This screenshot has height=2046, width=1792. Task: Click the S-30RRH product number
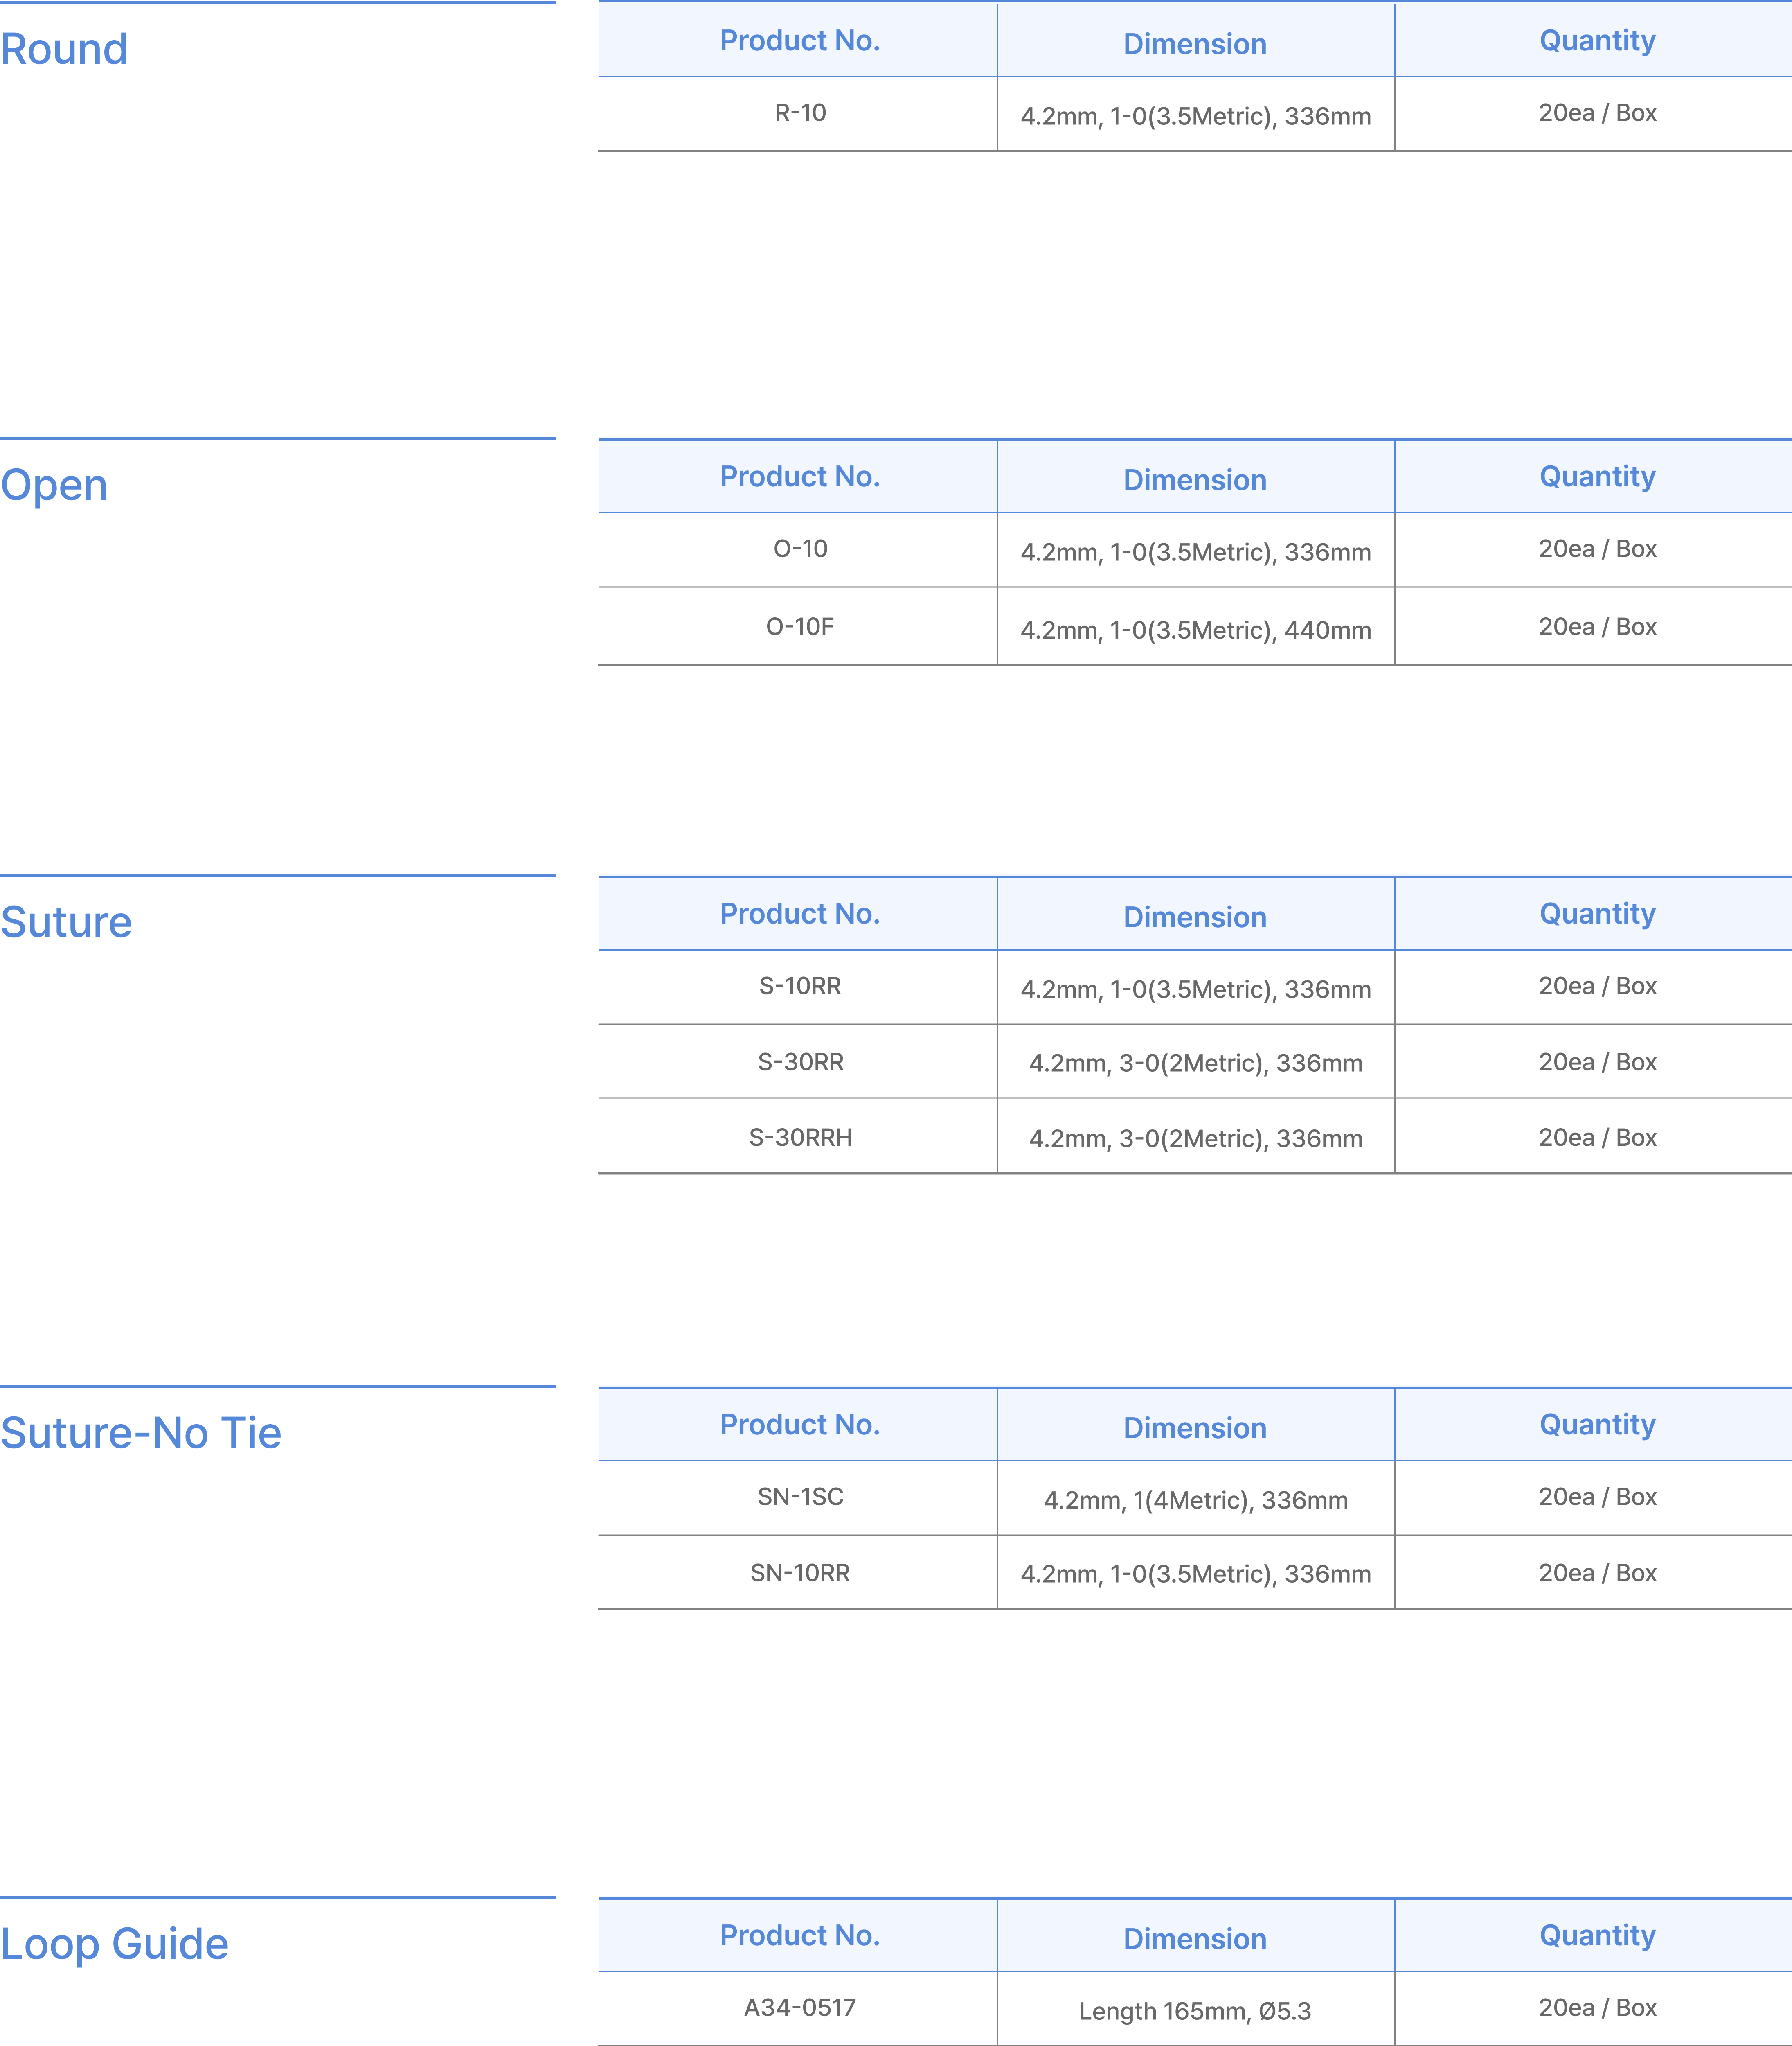tap(800, 1138)
